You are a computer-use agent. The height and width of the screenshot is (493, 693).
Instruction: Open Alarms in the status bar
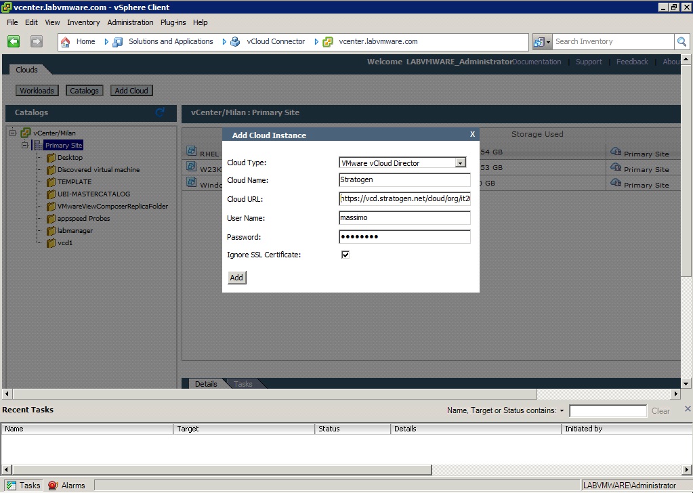(66, 486)
